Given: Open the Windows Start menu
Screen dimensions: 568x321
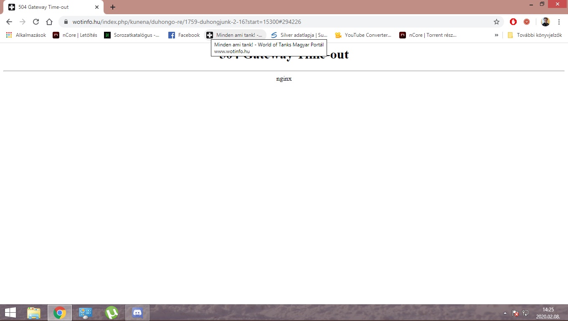Looking at the screenshot, I should click(x=10, y=313).
